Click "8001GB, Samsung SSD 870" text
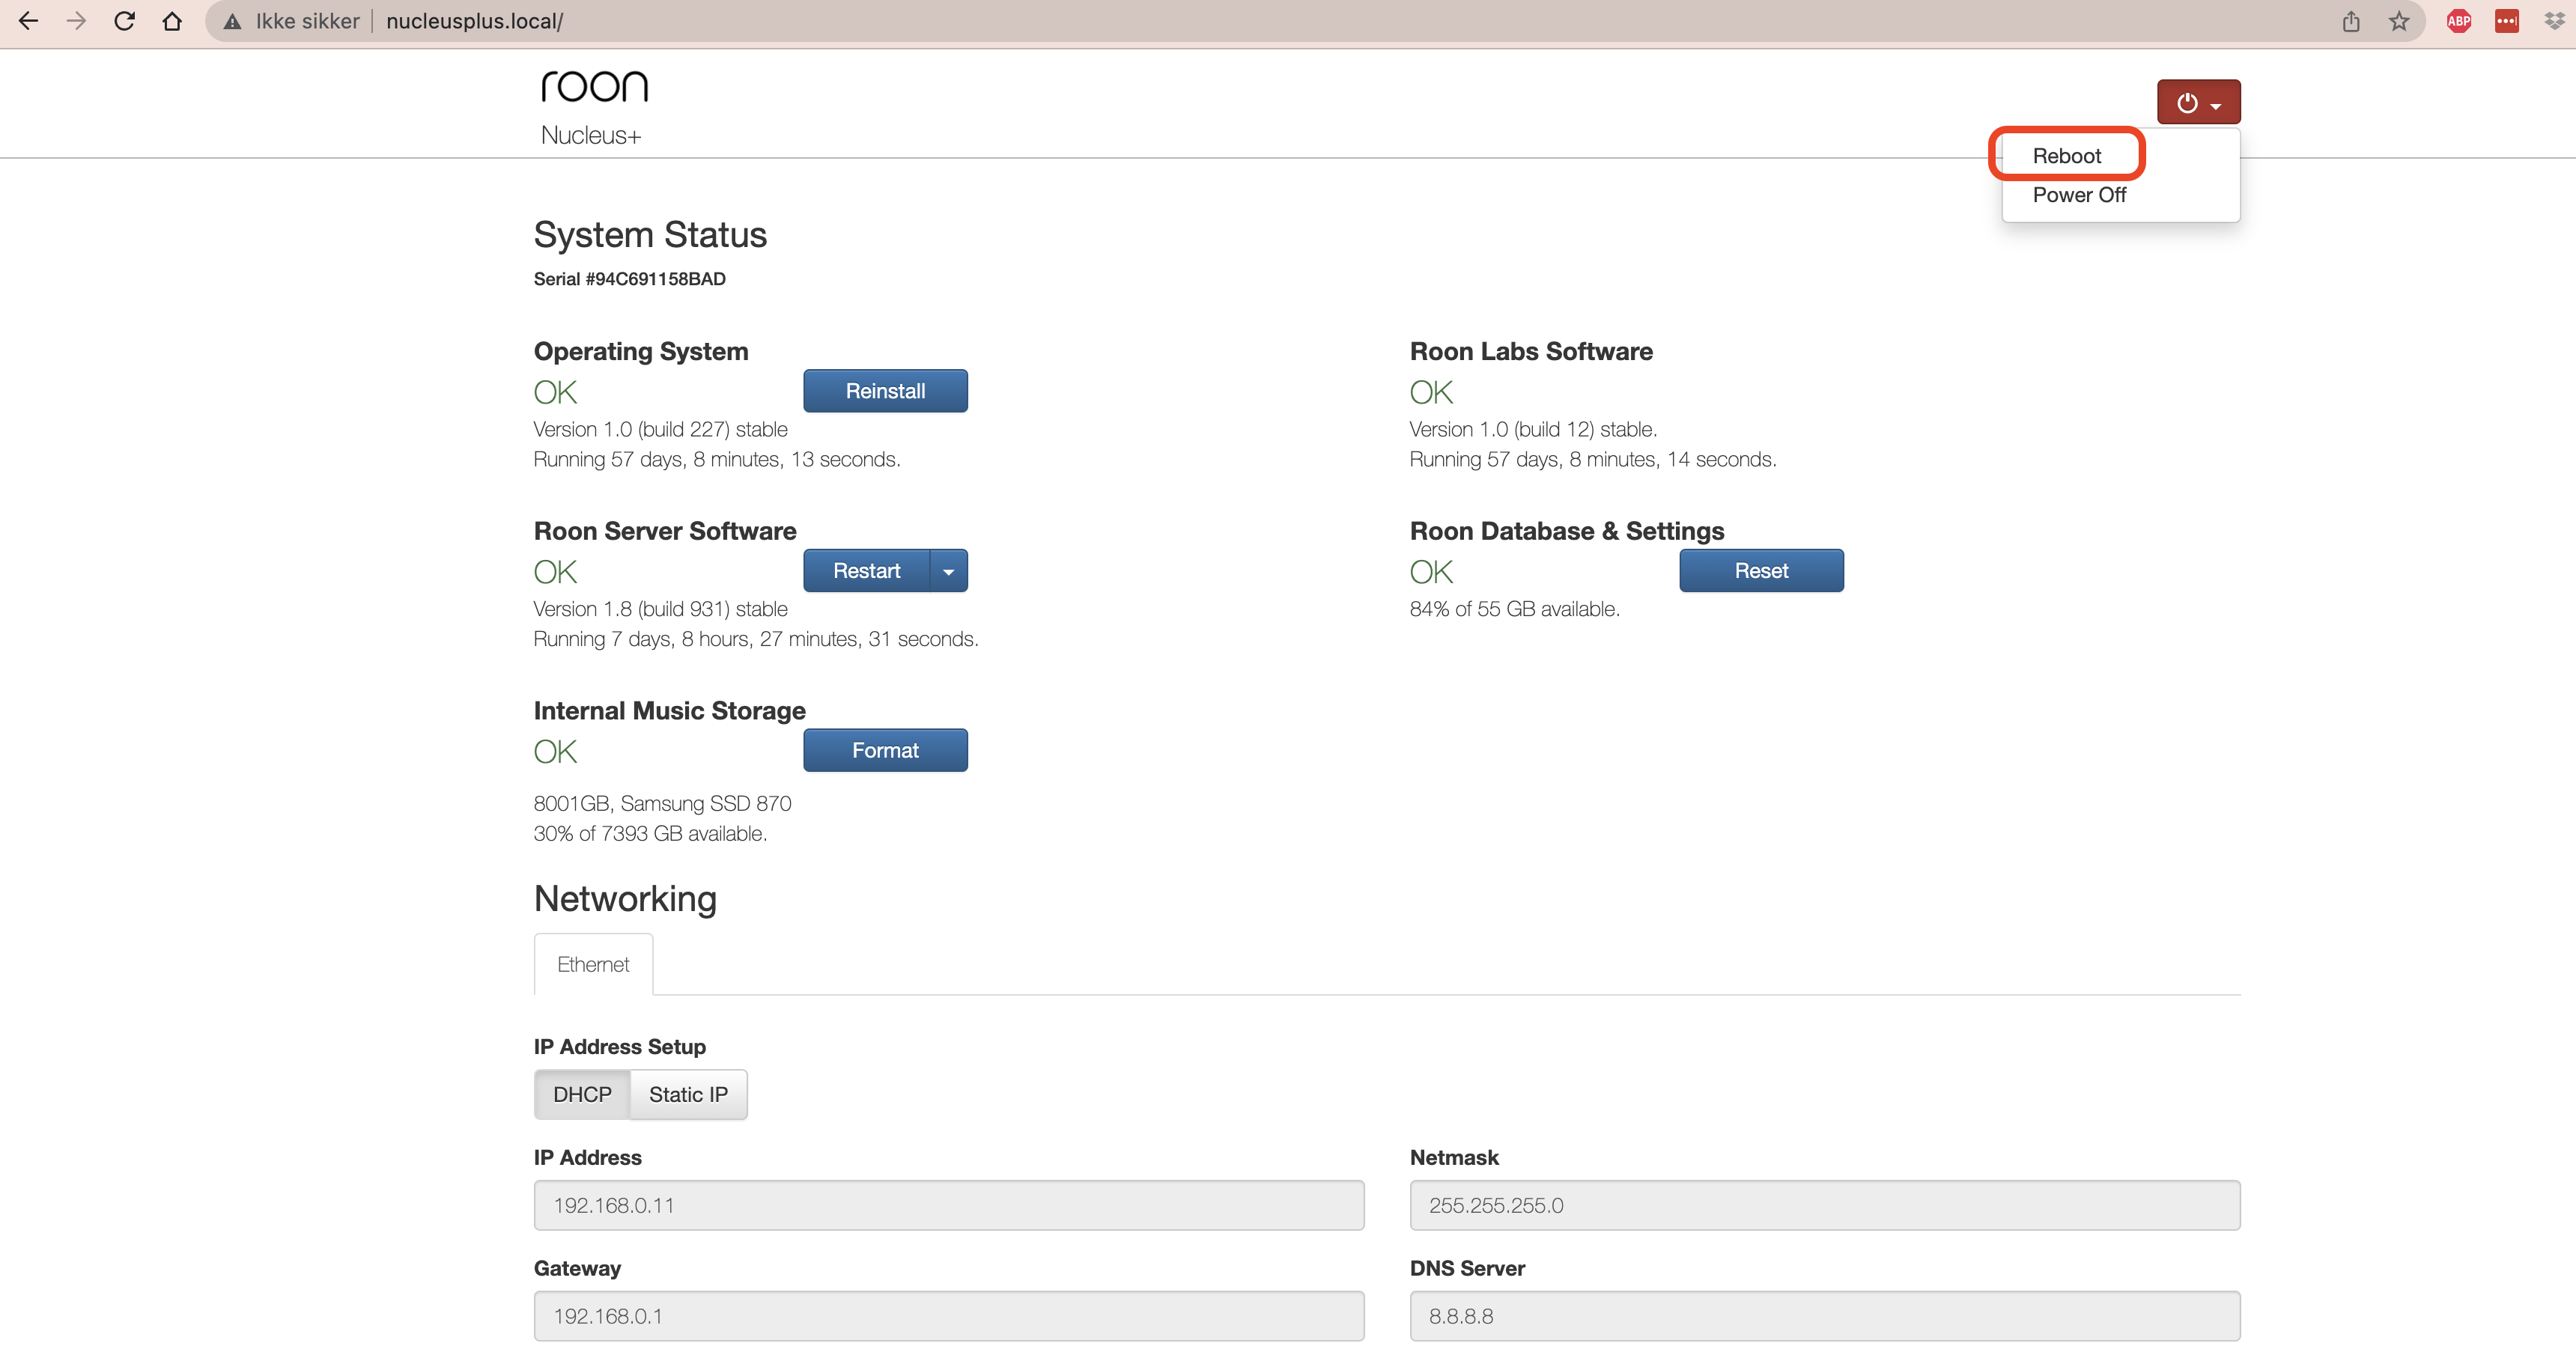2576x1370 pixels. point(662,804)
